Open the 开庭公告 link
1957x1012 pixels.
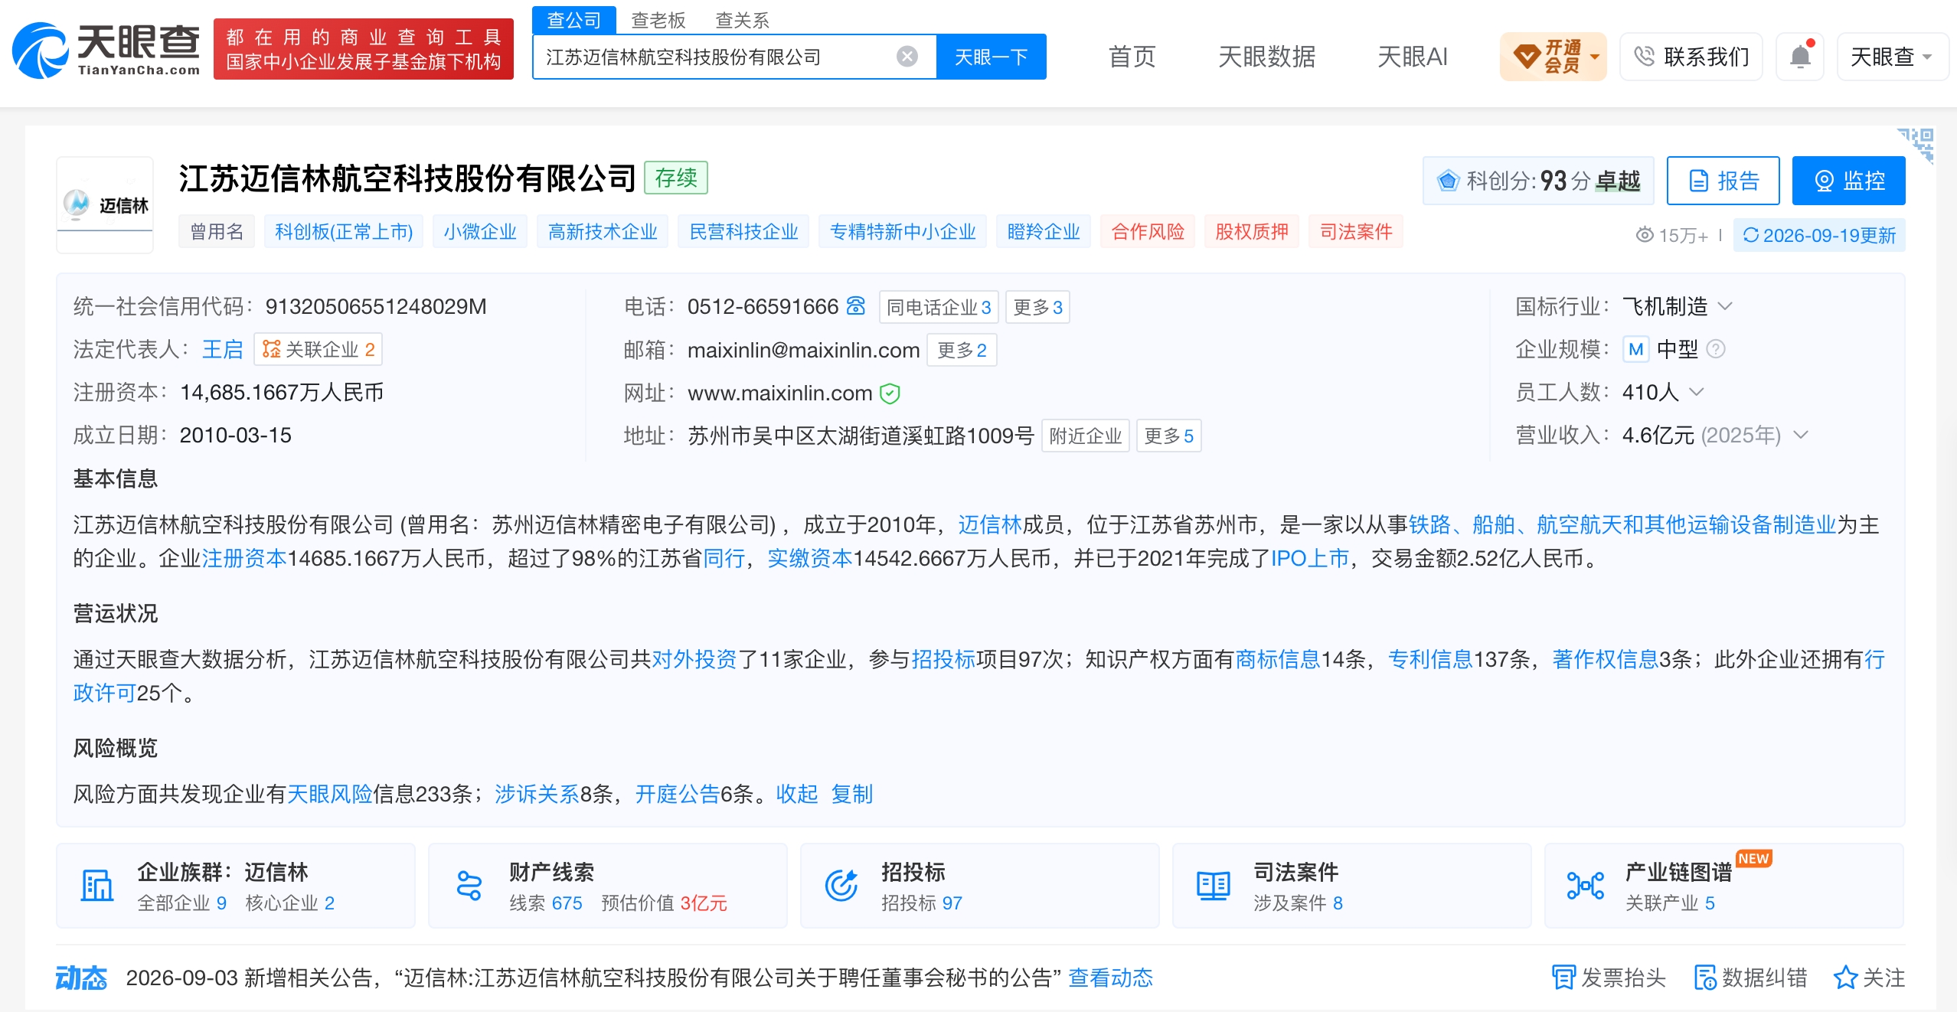click(678, 794)
